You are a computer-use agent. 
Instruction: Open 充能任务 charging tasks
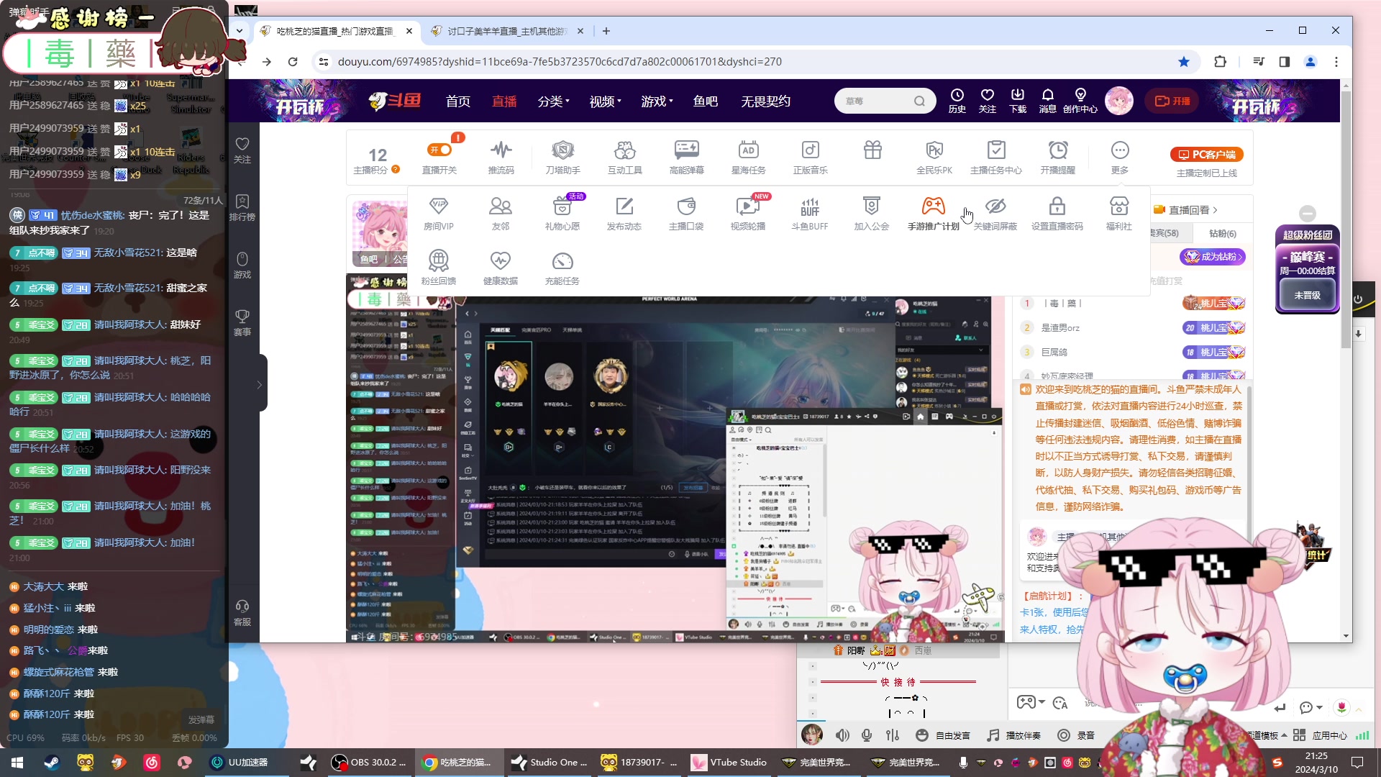coord(562,268)
